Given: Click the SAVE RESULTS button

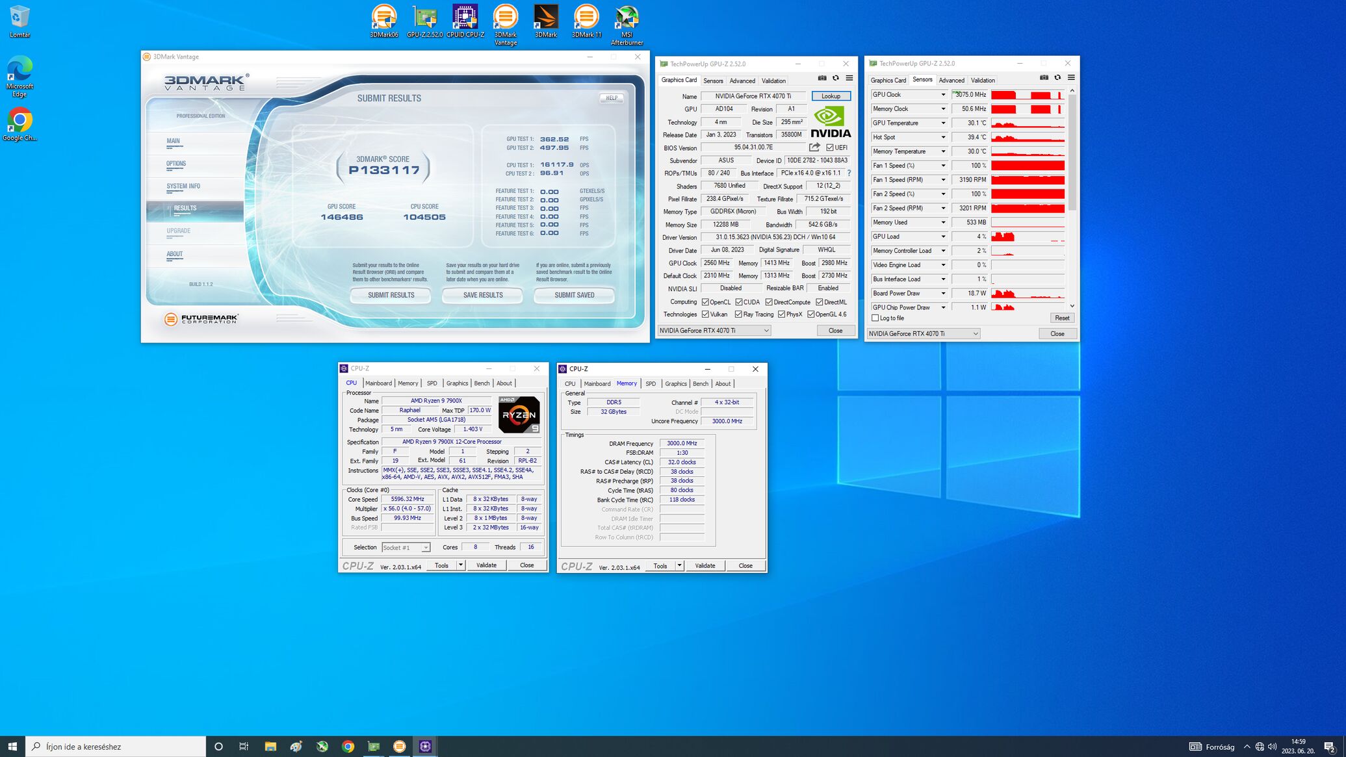Looking at the screenshot, I should (483, 295).
